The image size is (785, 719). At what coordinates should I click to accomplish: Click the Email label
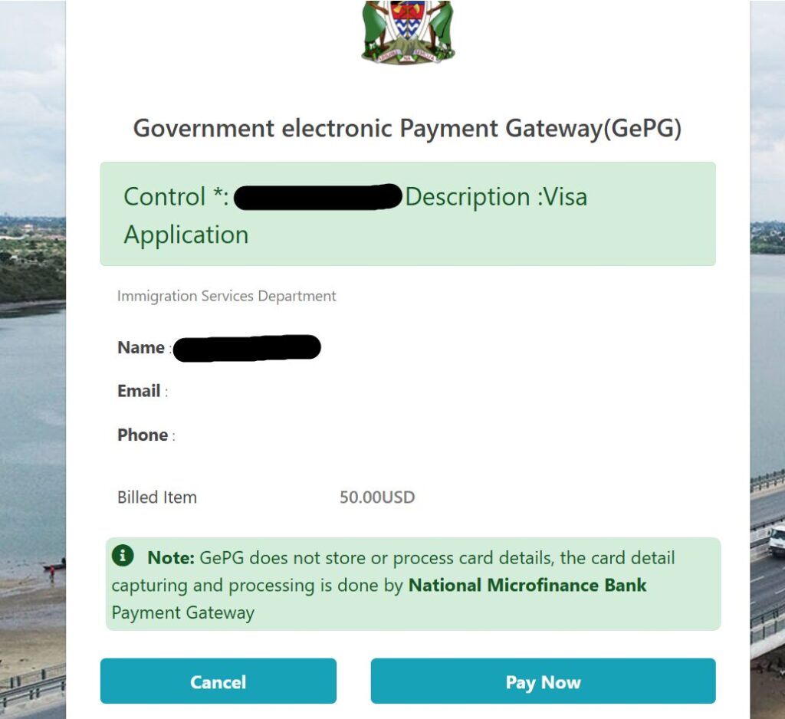coord(139,391)
